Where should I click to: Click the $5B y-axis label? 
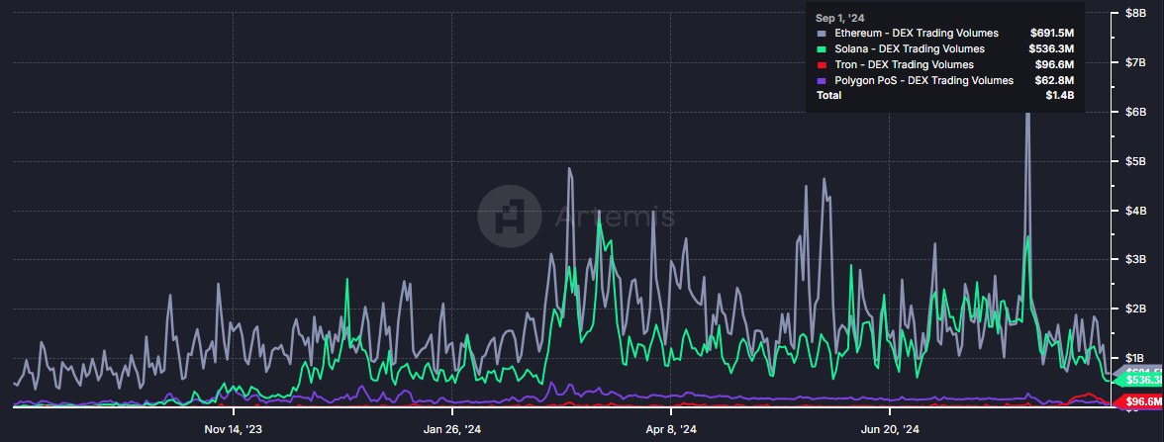(x=1134, y=160)
